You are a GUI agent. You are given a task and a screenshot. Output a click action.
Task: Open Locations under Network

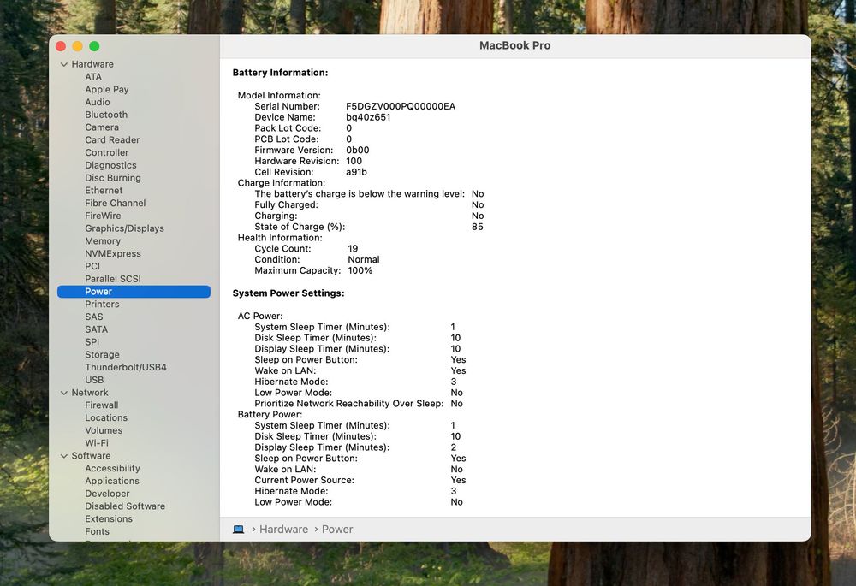click(x=106, y=417)
